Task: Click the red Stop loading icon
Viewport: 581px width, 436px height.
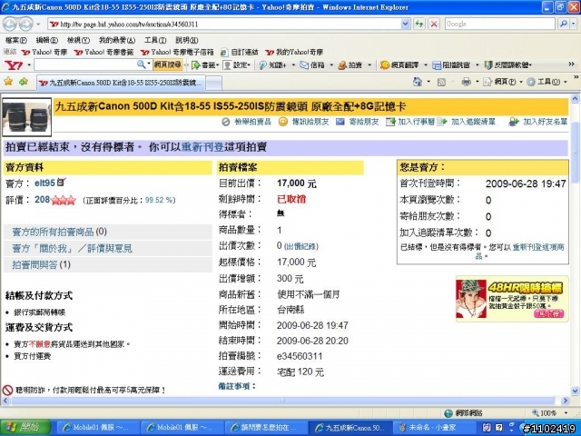Action: point(434,25)
